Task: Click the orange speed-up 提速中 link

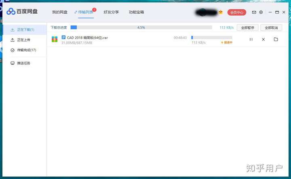Action: (227, 43)
